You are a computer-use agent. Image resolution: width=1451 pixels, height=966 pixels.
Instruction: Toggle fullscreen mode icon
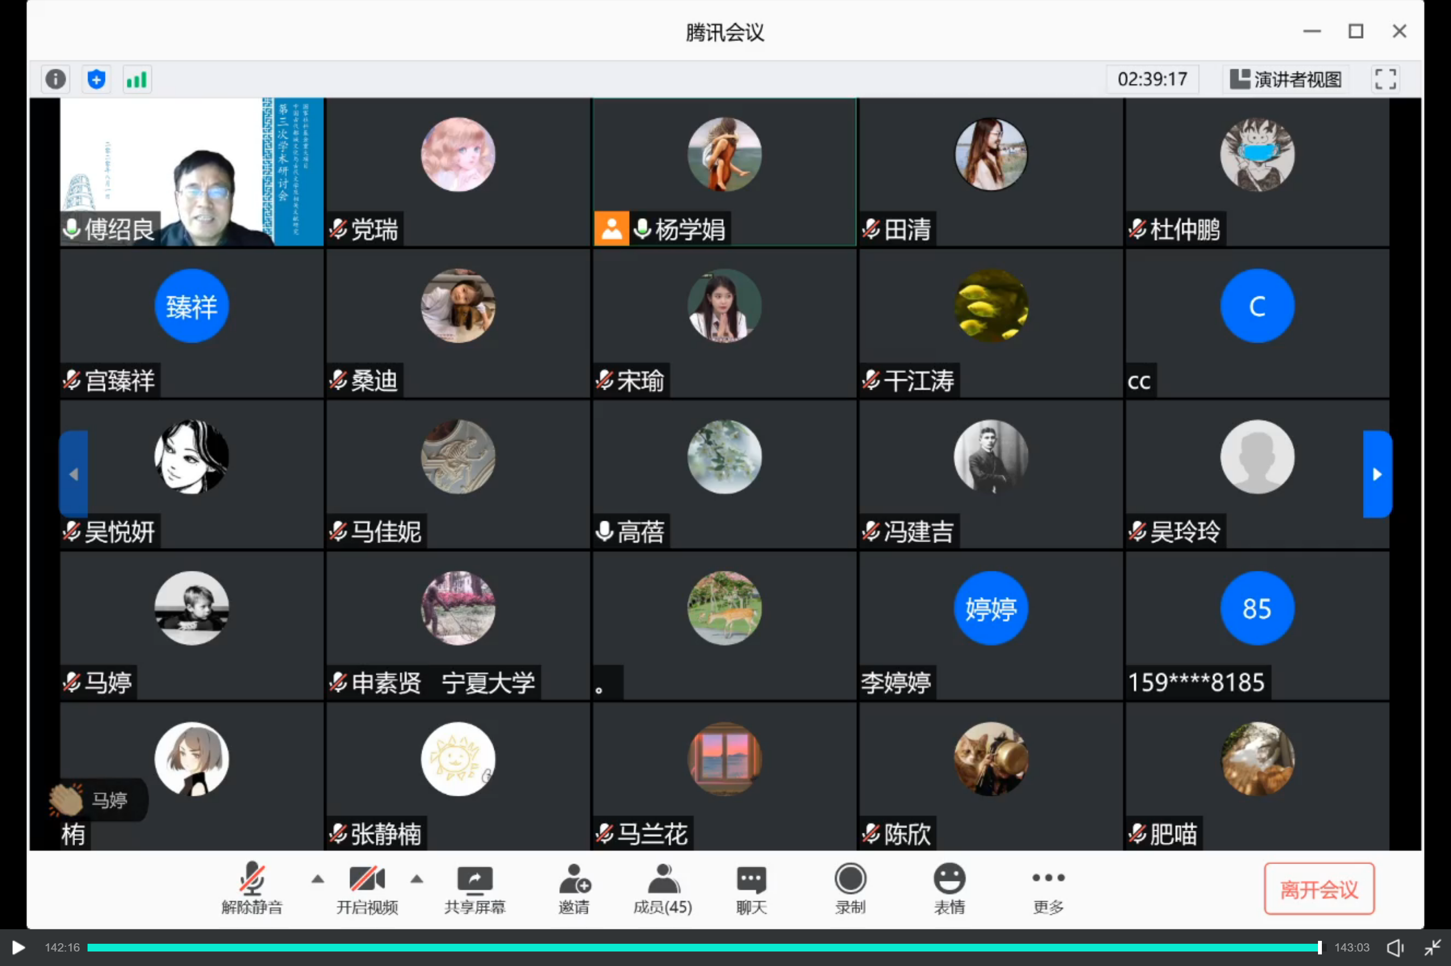[x=1385, y=79]
